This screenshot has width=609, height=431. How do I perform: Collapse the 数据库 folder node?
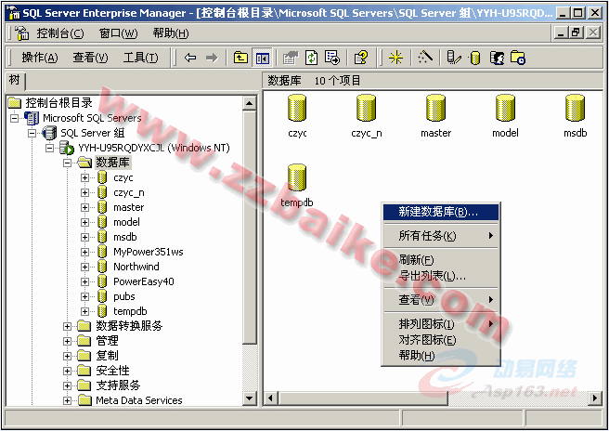tap(67, 163)
